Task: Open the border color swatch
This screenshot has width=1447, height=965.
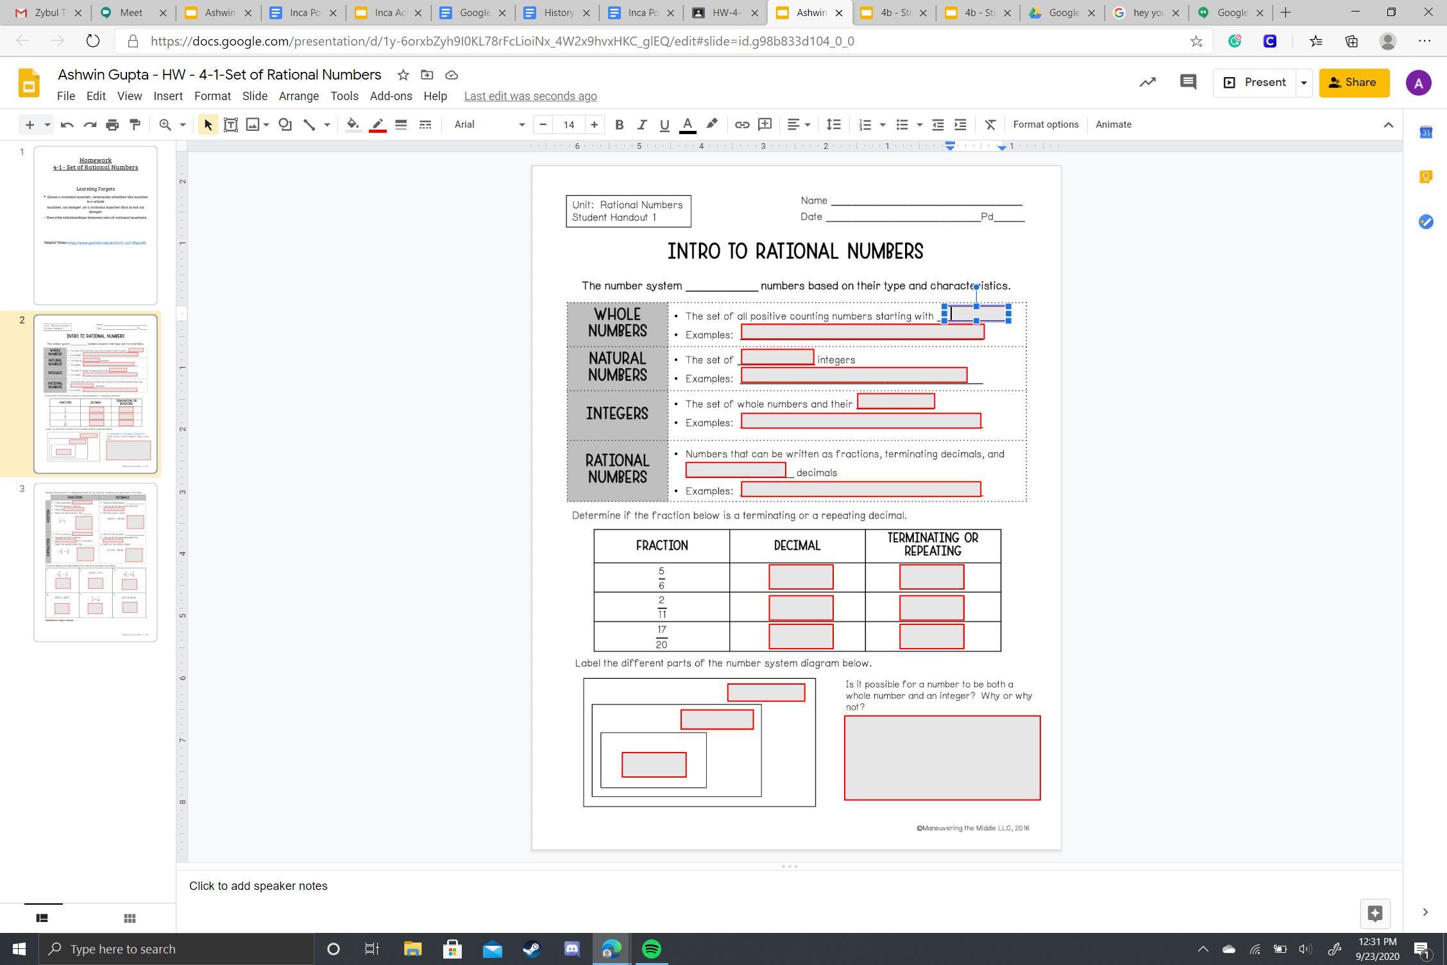Action: point(378,124)
